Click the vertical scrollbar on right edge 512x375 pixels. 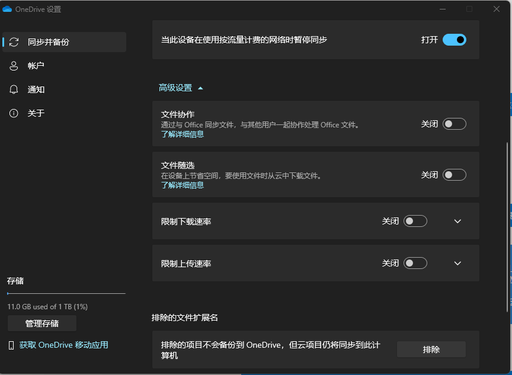coord(507,227)
